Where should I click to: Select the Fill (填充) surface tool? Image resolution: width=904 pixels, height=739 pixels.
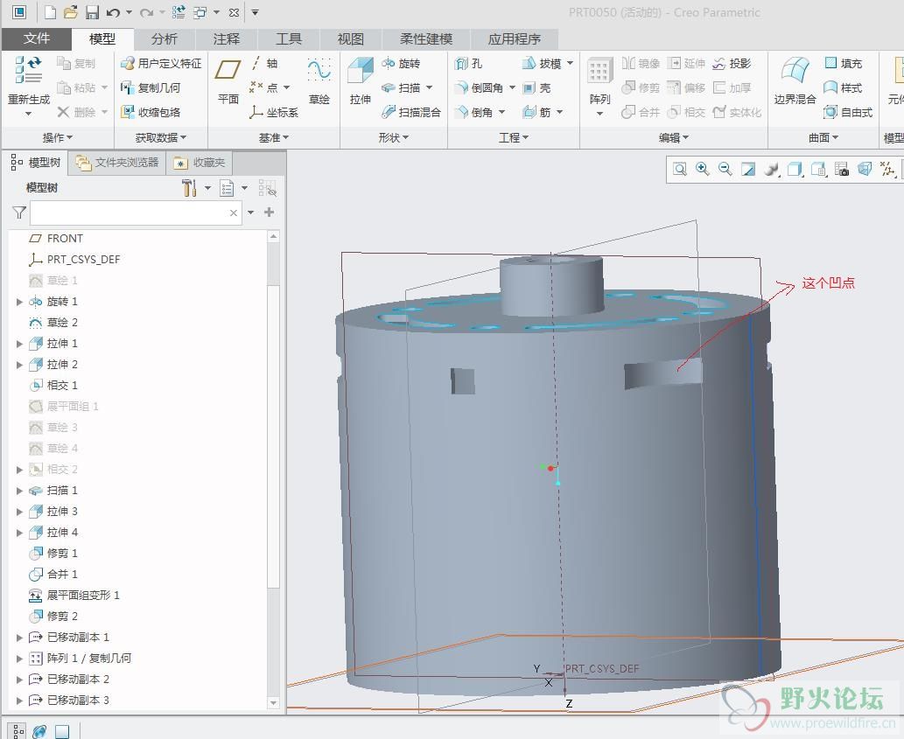[x=843, y=63]
